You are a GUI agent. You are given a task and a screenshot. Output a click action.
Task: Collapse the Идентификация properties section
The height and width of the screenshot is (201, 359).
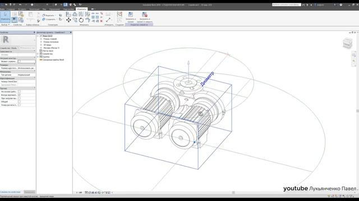[35, 78]
